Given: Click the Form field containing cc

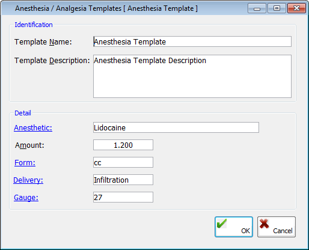Looking at the screenshot, I should click(x=123, y=162).
